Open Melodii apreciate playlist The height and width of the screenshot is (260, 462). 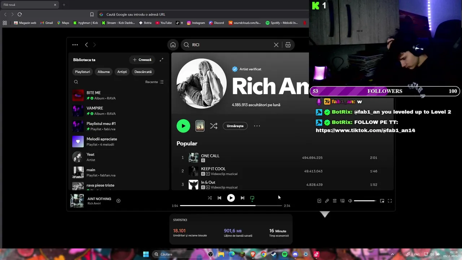(x=119, y=142)
